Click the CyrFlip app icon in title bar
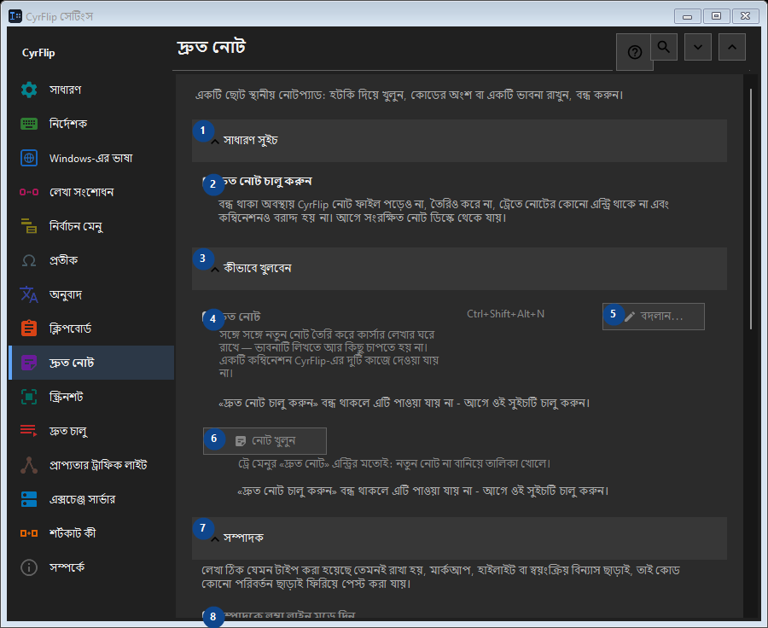The height and width of the screenshot is (628, 768). point(15,16)
